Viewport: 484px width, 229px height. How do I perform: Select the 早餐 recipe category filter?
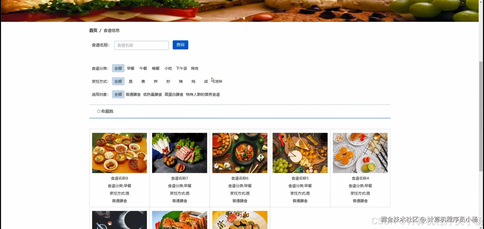tap(131, 68)
